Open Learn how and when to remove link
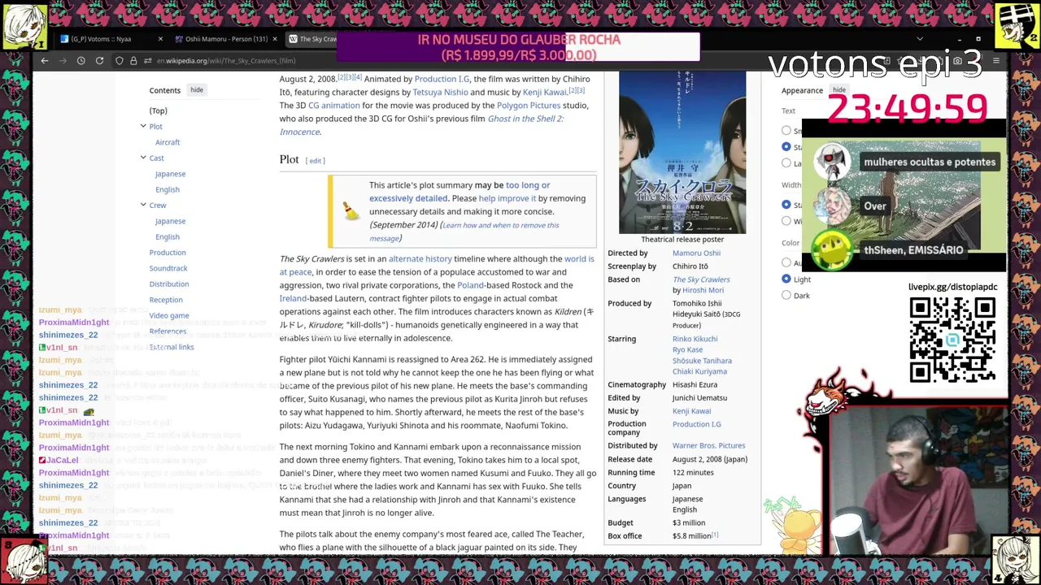 tap(464, 232)
